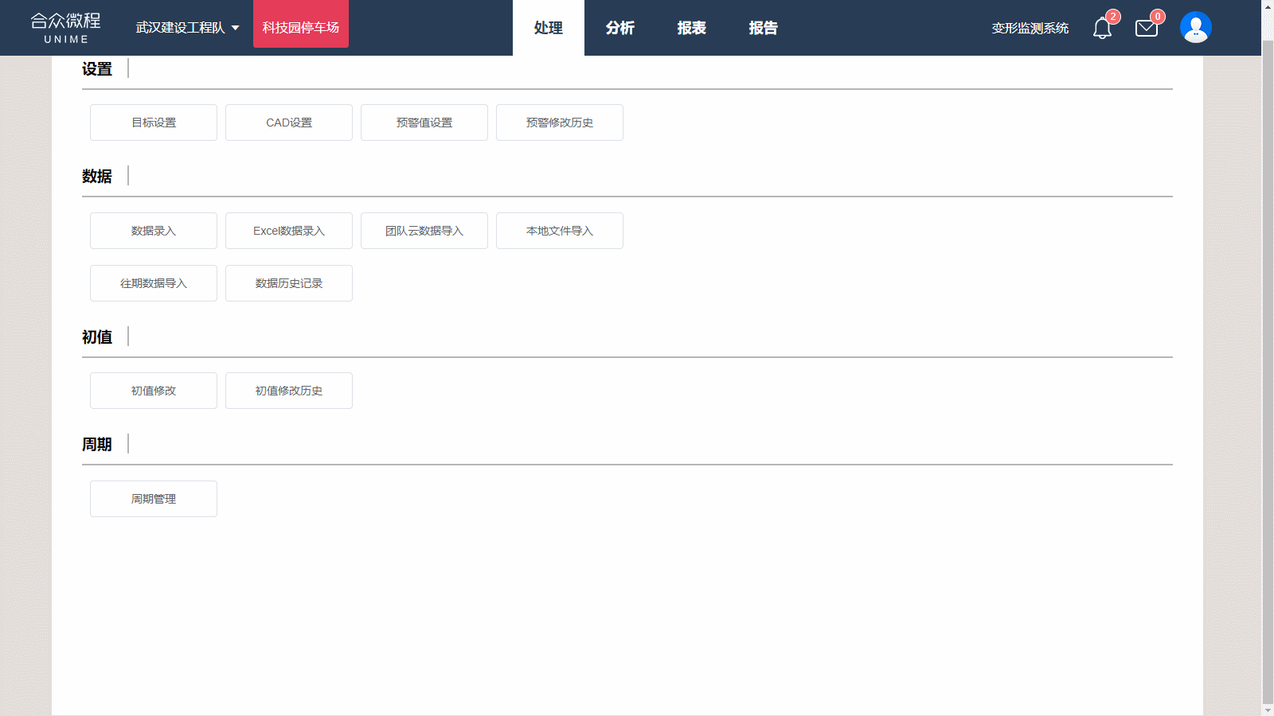Screen dimensions: 1274x716
Task: Open the 报表 tab
Action: 691,28
